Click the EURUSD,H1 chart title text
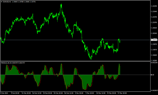 (x=7, y=2)
